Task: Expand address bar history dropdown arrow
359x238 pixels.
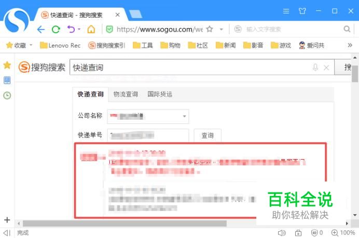Action: pyautogui.click(x=221, y=29)
